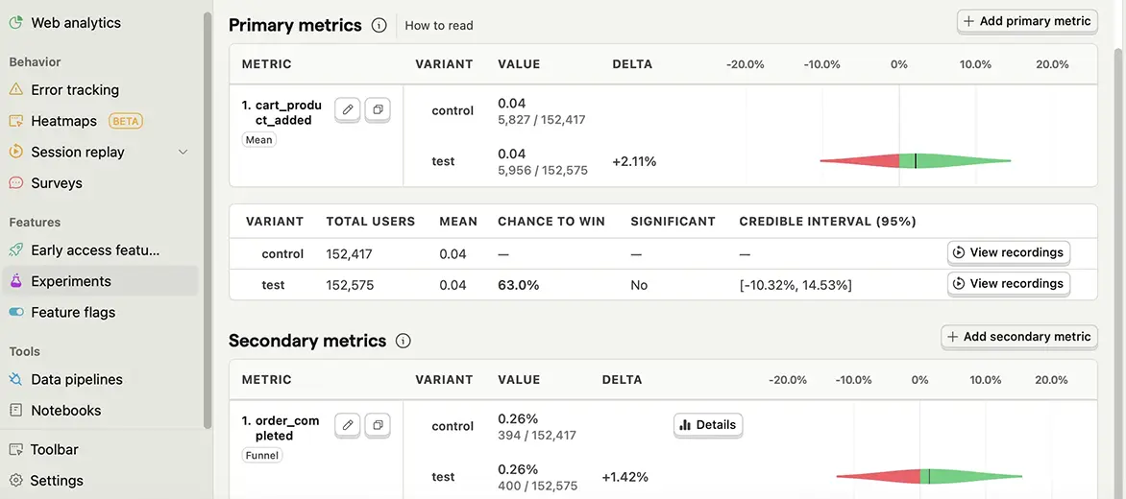
Task: Duplicate the cart_product_added metric
Action: pyautogui.click(x=378, y=110)
